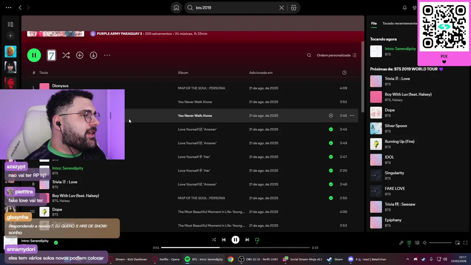This screenshot has width=471, height=265.
Task: Skip to the next track
Action: point(247,240)
